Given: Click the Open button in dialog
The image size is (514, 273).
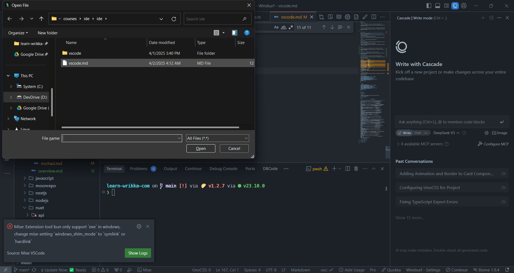Looking at the screenshot, I should (201, 148).
